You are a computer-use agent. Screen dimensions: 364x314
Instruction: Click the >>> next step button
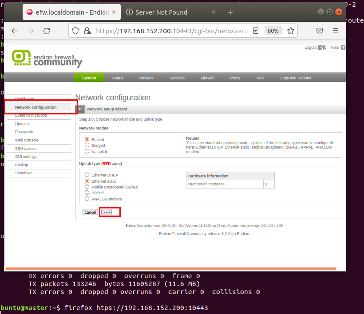107,212
